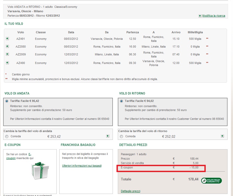Choose Comoda fare € 253,42 for outbound
Image resolution: width=233 pixels, height=196 pixels.
click(x=7, y=136)
